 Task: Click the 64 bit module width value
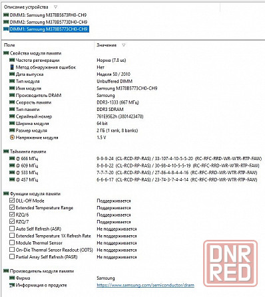102,124
